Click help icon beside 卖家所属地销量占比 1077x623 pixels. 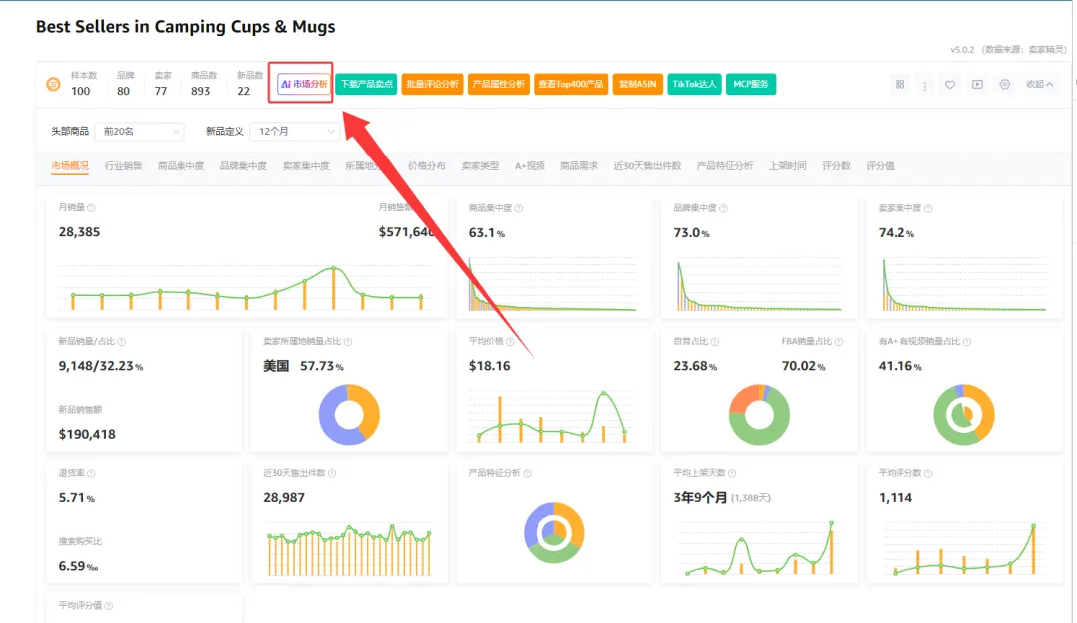(348, 341)
